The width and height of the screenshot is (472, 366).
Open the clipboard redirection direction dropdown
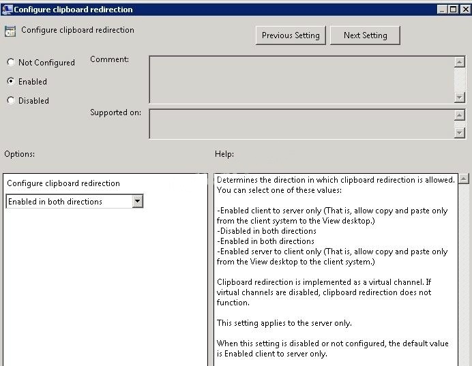coord(137,201)
